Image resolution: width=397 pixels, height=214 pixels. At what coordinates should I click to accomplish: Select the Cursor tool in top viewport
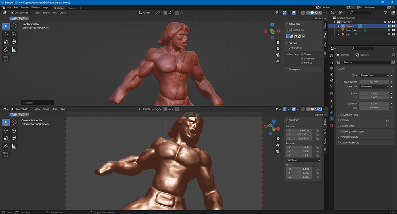14,26
